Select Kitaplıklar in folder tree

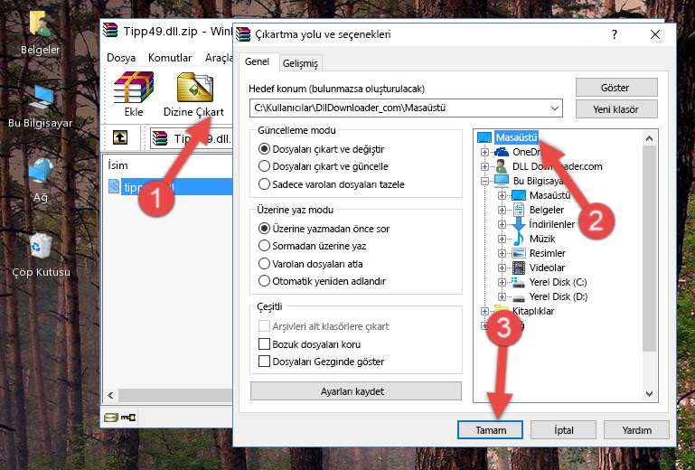533,311
